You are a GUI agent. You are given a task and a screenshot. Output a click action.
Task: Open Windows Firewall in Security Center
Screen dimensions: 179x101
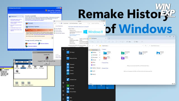point(31,43)
